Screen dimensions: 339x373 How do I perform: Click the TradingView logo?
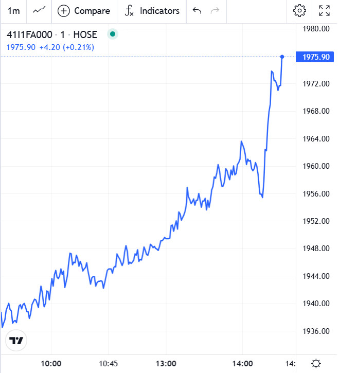16,341
